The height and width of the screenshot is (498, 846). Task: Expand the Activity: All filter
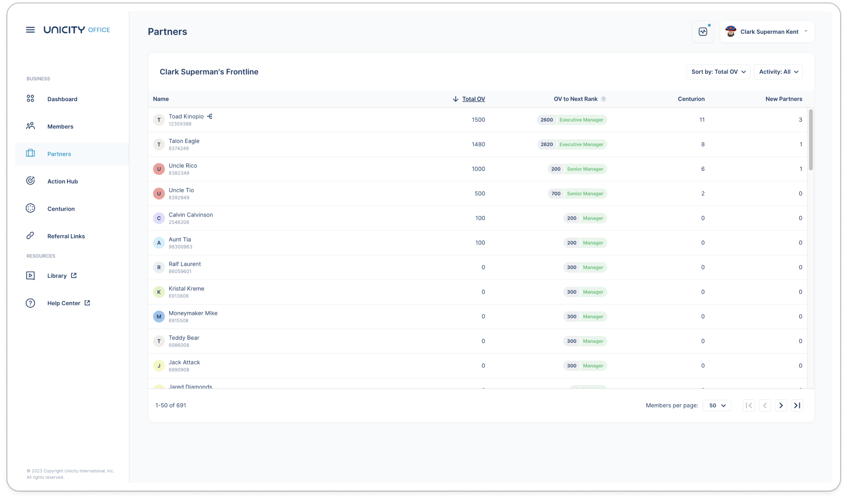[x=778, y=72]
